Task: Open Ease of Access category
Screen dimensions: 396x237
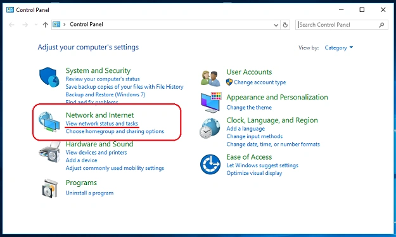Action: pyautogui.click(x=249, y=157)
